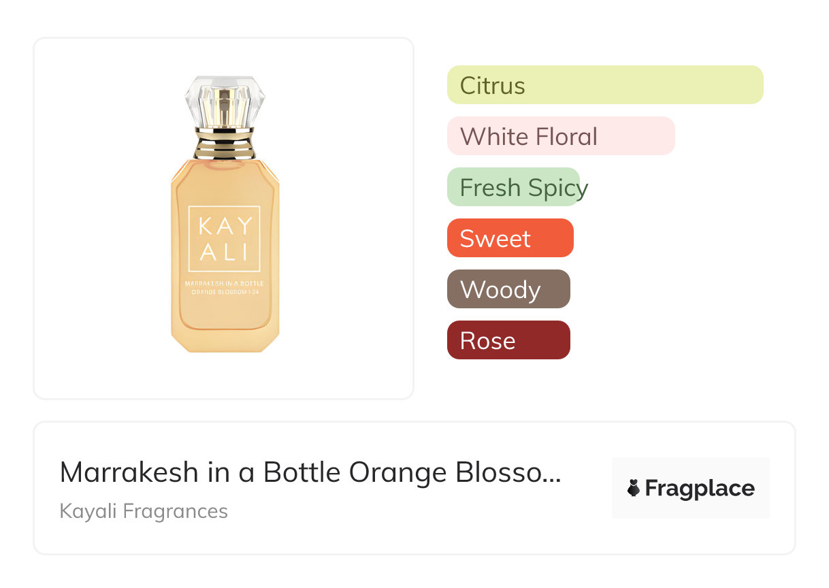Select the White Floral accord bar

[561, 136]
